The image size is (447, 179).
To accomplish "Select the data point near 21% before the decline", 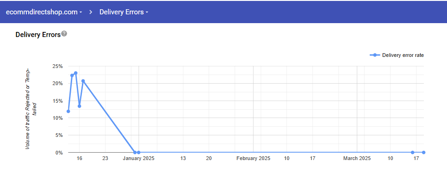I will click(x=83, y=81).
